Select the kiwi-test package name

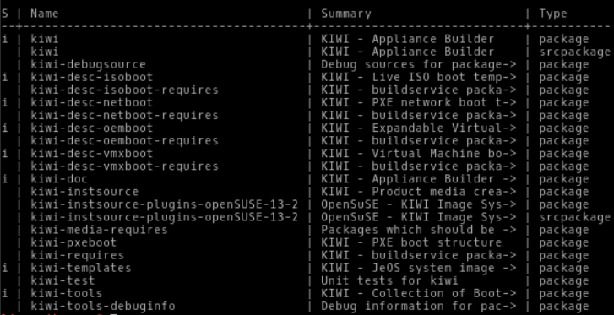(x=62, y=280)
